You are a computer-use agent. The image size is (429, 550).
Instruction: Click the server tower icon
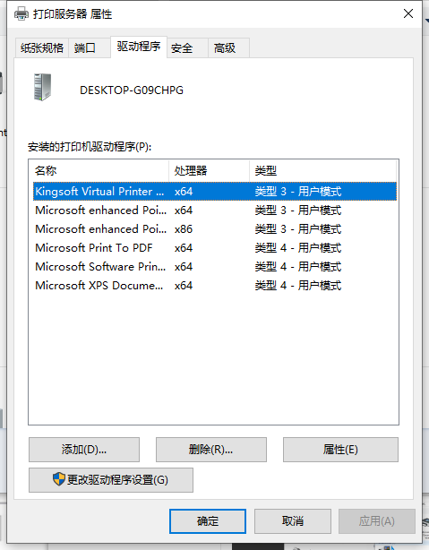42,87
